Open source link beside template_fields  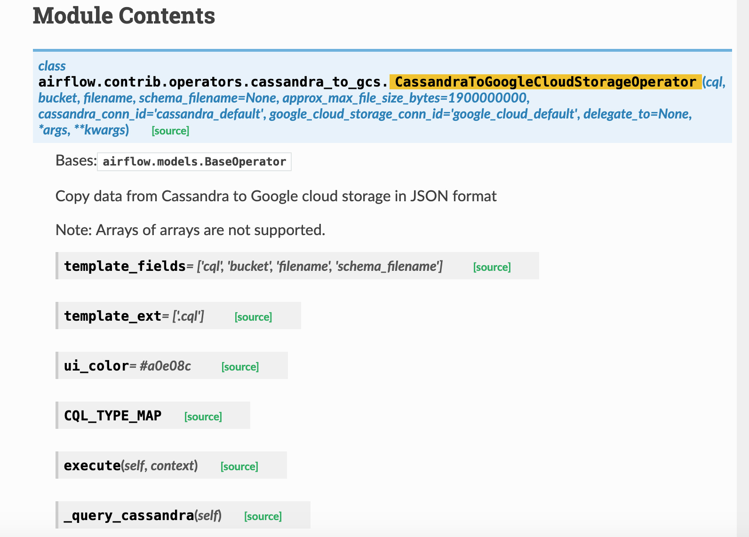coord(492,267)
